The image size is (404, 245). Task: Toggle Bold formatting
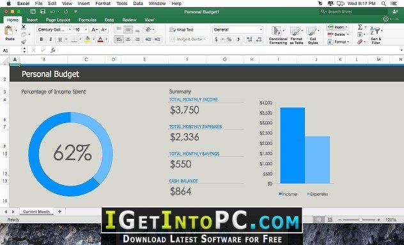pos(42,40)
